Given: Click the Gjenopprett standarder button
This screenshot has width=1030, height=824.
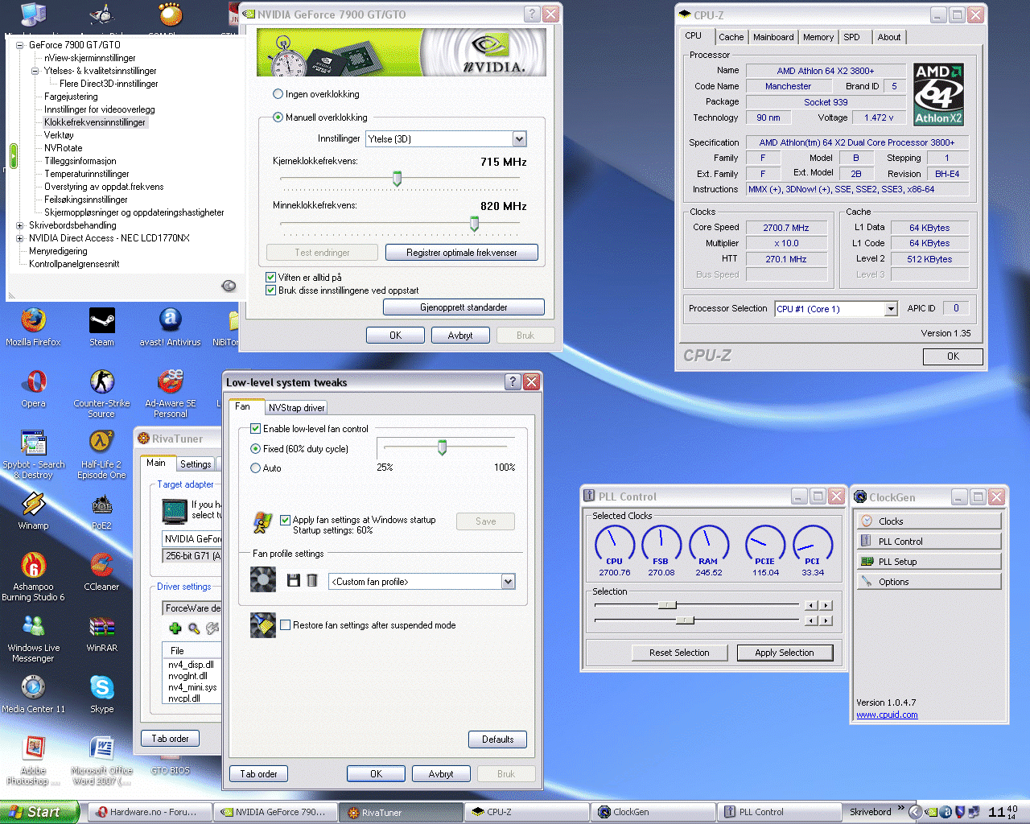Looking at the screenshot, I should [463, 307].
